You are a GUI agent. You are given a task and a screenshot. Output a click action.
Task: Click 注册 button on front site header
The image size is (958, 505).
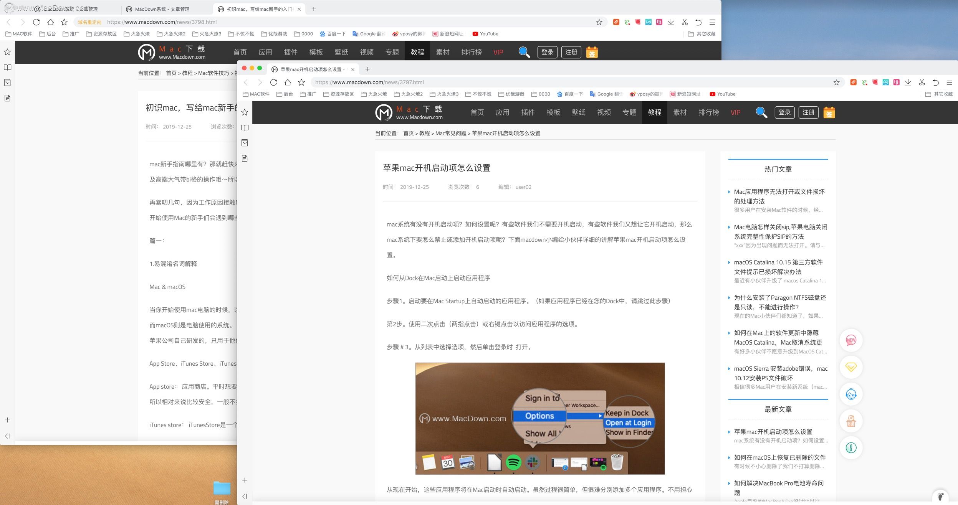point(808,112)
